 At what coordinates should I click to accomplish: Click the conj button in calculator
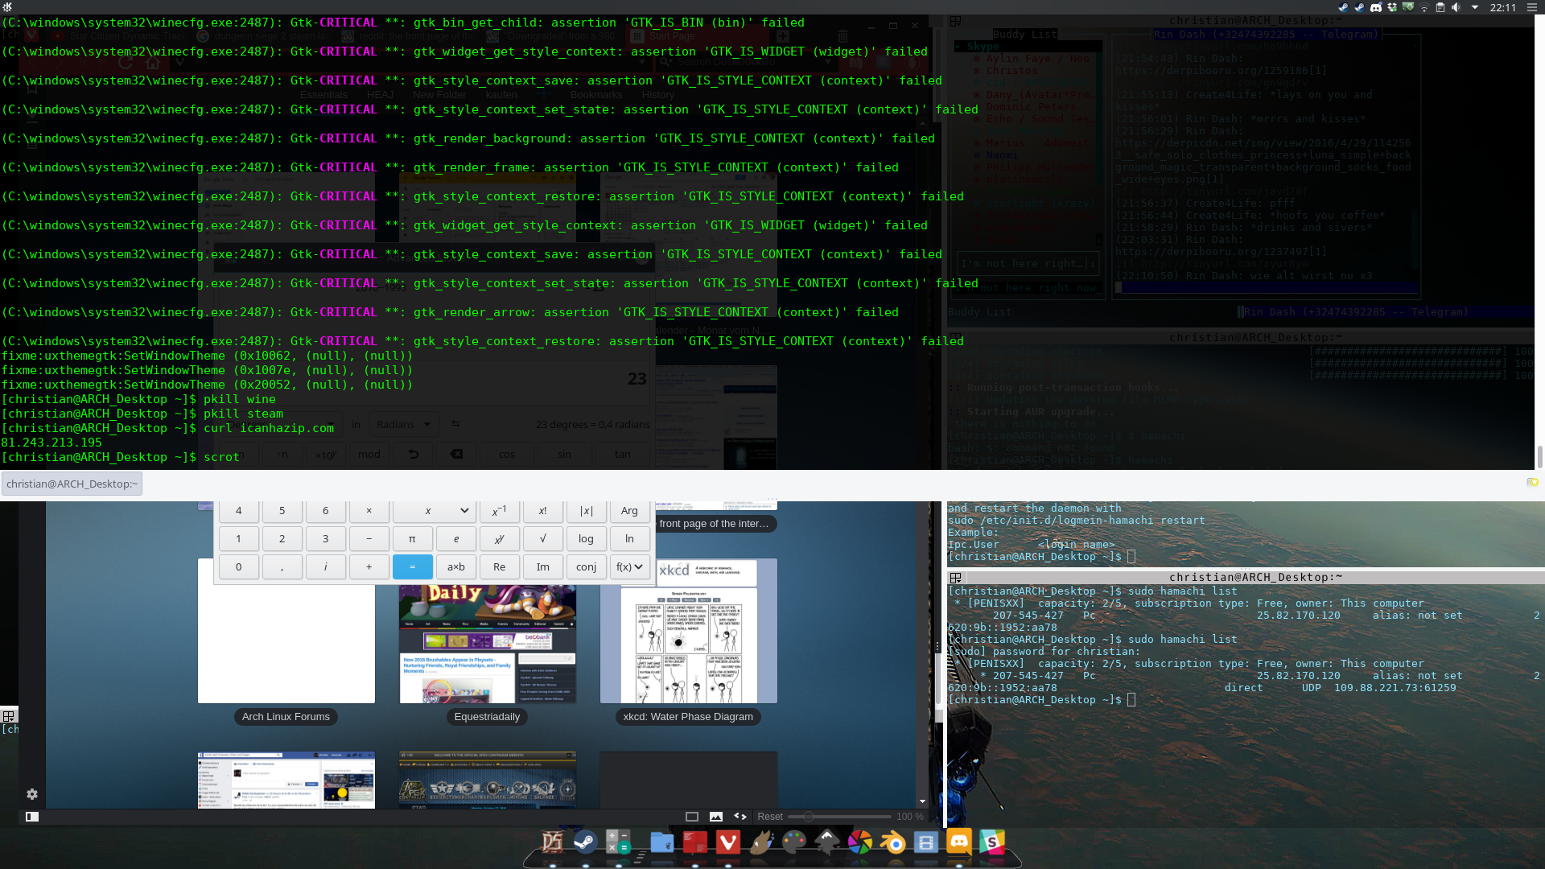point(586,567)
